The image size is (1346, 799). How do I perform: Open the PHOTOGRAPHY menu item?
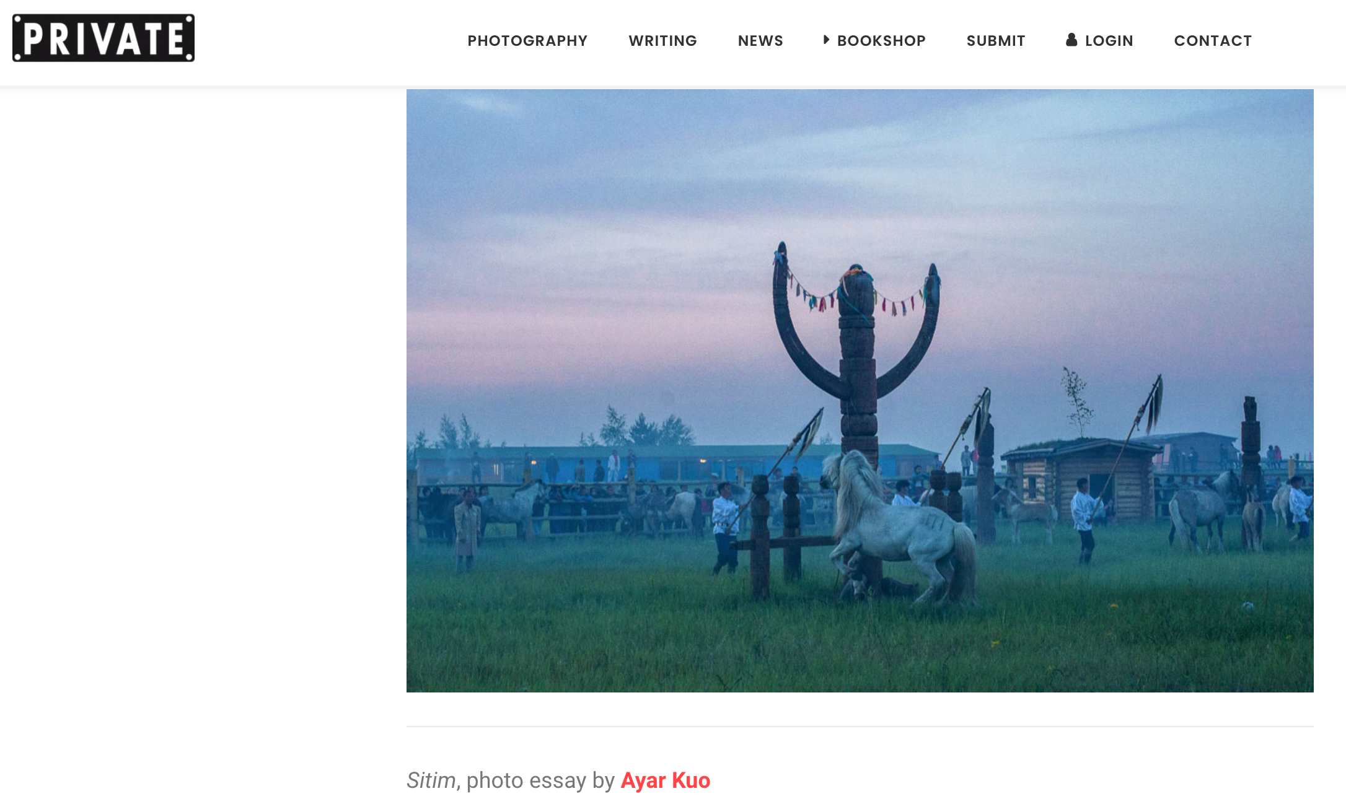pyautogui.click(x=527, y=41)
